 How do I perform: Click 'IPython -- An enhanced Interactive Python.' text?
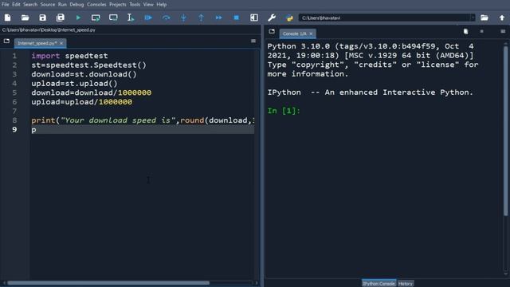click(370, 92)
